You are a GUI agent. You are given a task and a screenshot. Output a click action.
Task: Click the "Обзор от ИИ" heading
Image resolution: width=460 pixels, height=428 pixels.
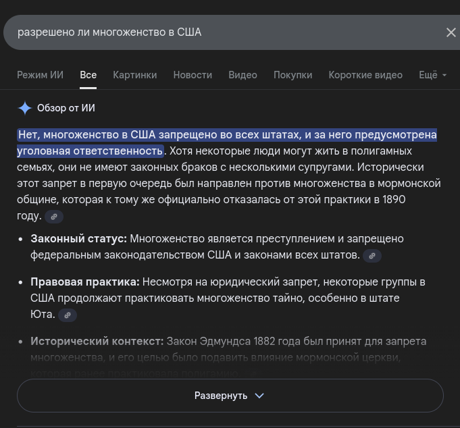pos(66,108)
